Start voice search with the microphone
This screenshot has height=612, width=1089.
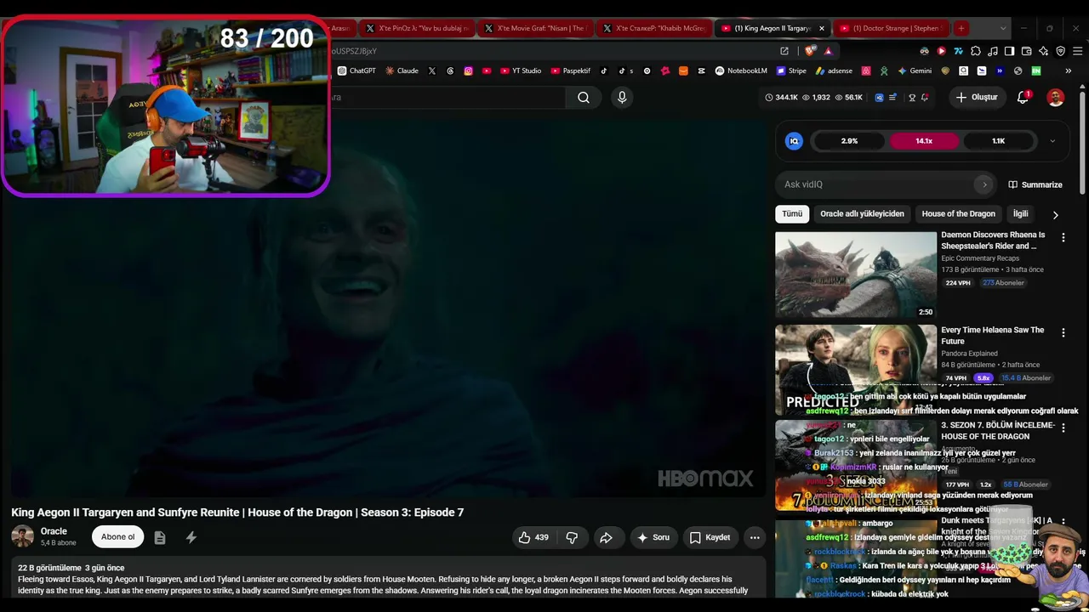(x=622, y=98)
